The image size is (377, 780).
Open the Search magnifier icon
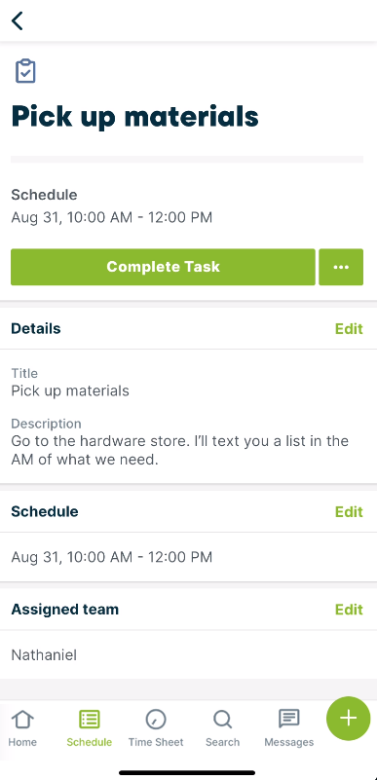click(222, 720)
